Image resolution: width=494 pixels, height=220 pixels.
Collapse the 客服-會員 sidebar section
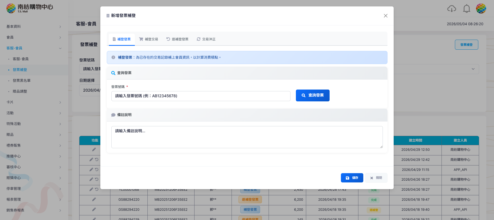click(34, 48)
